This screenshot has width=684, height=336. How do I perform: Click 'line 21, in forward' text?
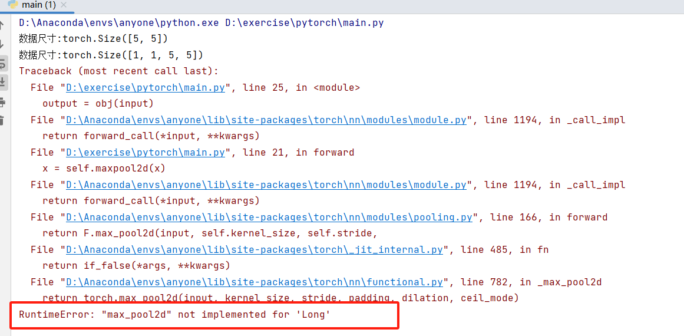coord(298,152)
